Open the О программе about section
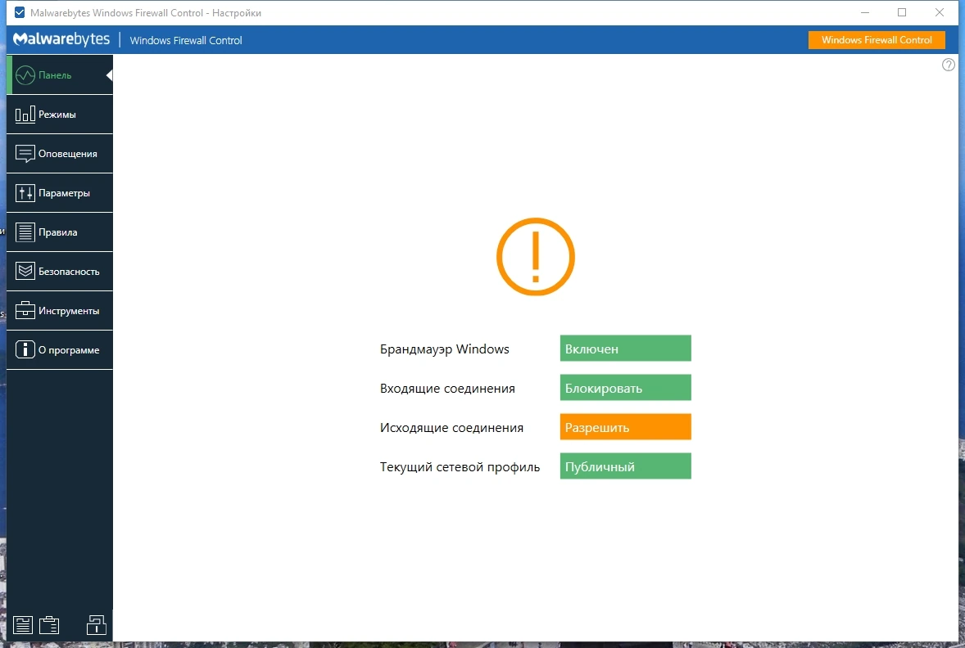 point(60,350)
